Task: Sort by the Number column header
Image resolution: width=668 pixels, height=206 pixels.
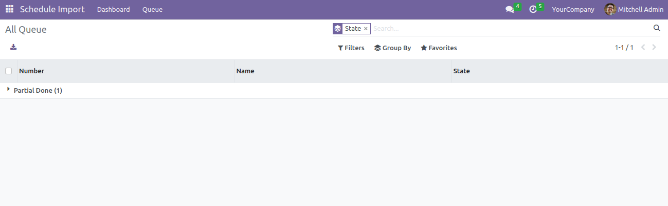Action: (x=31, y=71)
